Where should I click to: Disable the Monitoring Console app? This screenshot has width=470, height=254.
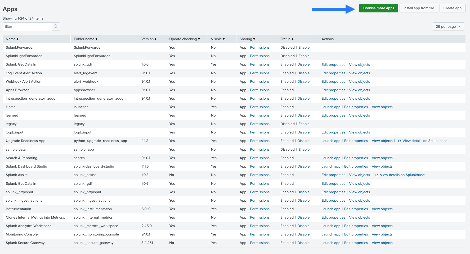[x=303, y=234]
